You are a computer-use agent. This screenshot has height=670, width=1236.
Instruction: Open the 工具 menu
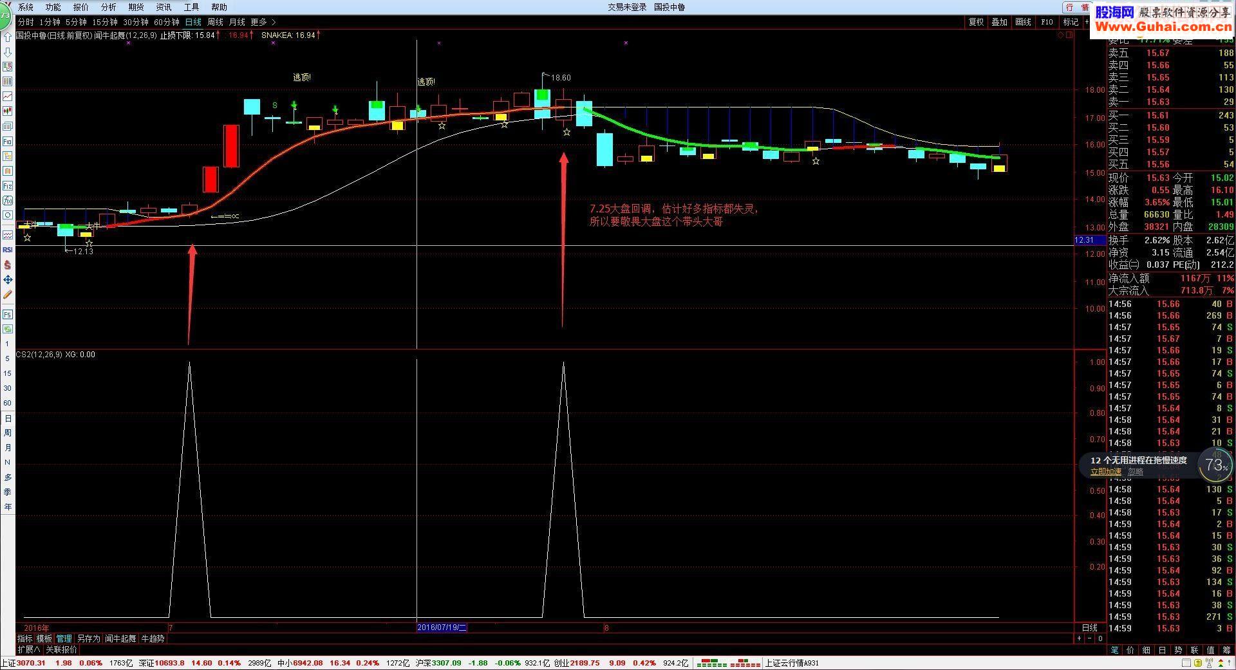coord(192,7)
